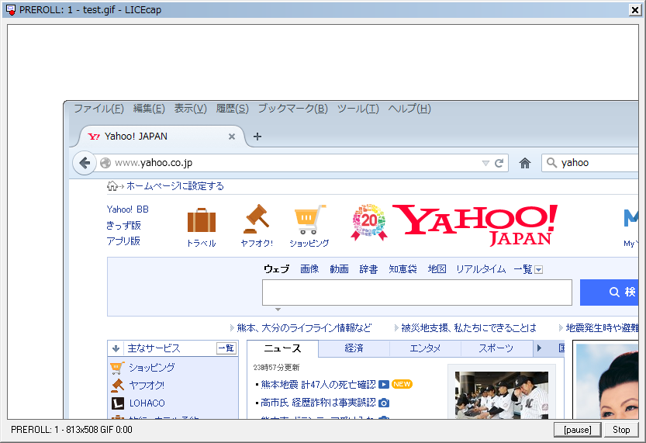
Task: Select the 動画 search category
Action: pos(339,269)
